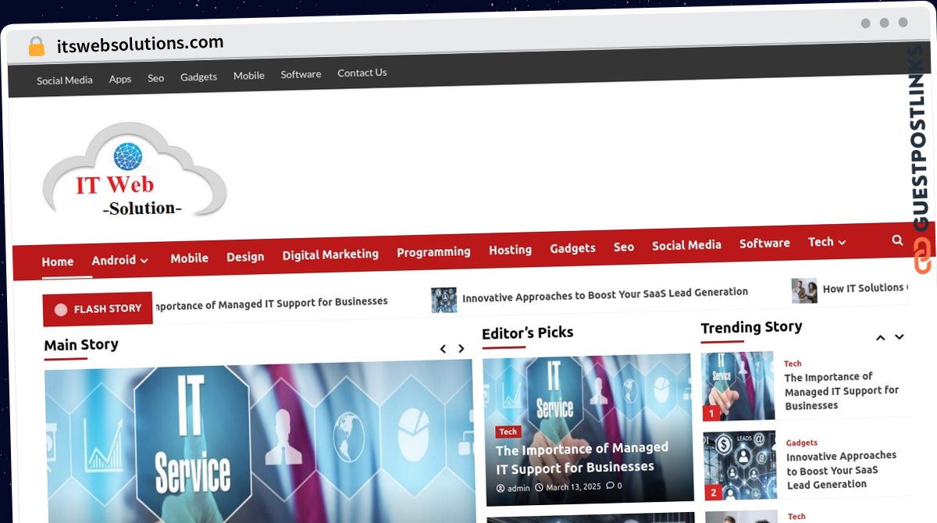Click the Editor's Picks heading

528,333
